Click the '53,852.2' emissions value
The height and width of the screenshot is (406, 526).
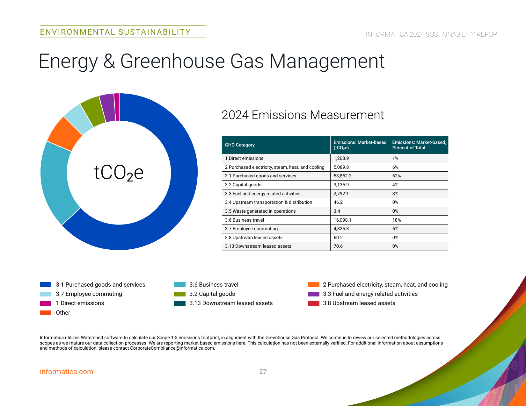click(x=343, y=176)
